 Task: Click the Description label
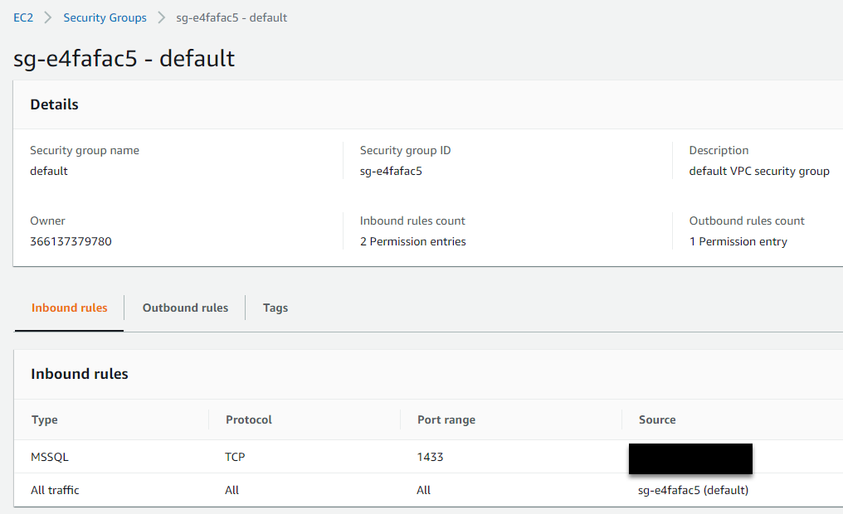tap(719, 150)
